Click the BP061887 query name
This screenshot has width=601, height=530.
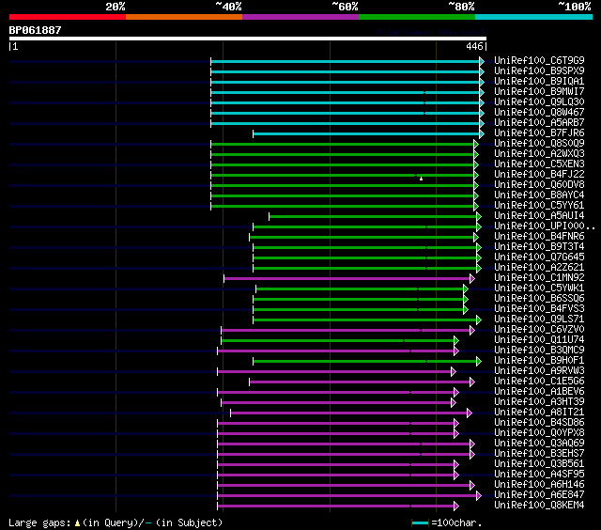(35, 30)
